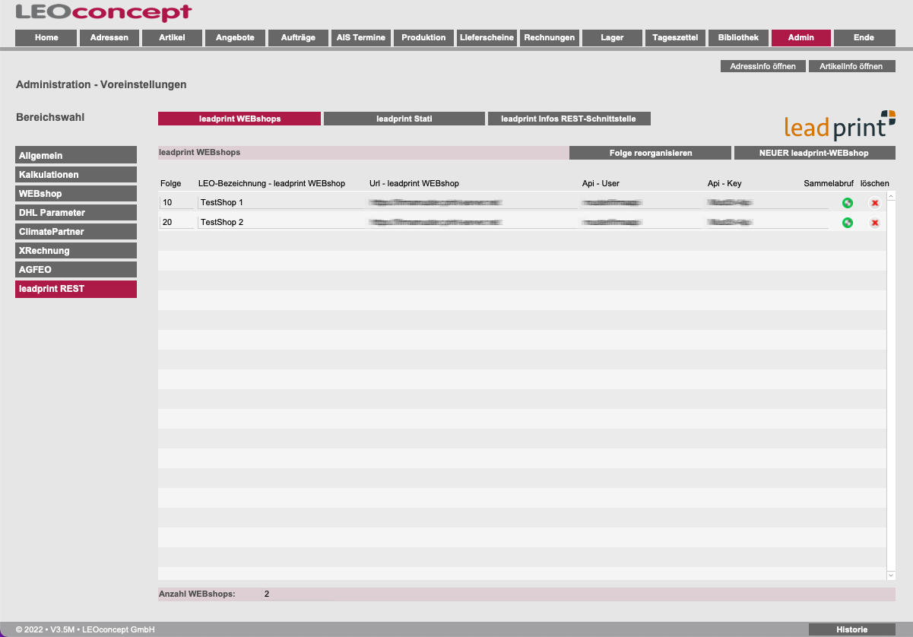This screenshot has height=637, width=913.
Task: Click 'Url - leadprint WEBshop' column header
Action: (x=414, y=183)
